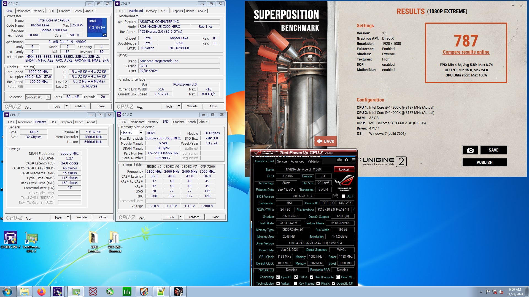Expand the Tools arrow in the CPU-tab CPU-Z window
This screenshot has height=297, width=529.
click(66, 106)
